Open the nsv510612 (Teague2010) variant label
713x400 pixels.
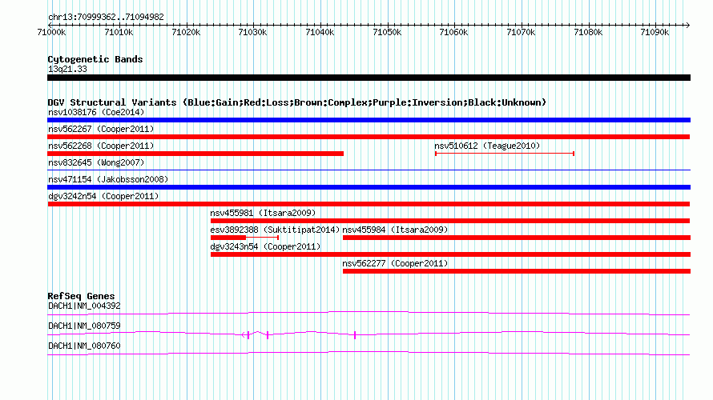pyautogui.click(x=487, y=146)
